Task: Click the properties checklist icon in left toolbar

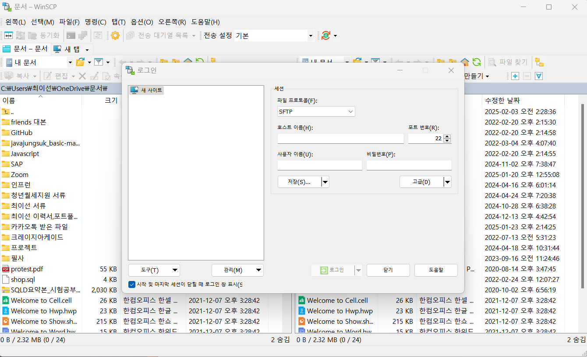Action: (106, 76)
